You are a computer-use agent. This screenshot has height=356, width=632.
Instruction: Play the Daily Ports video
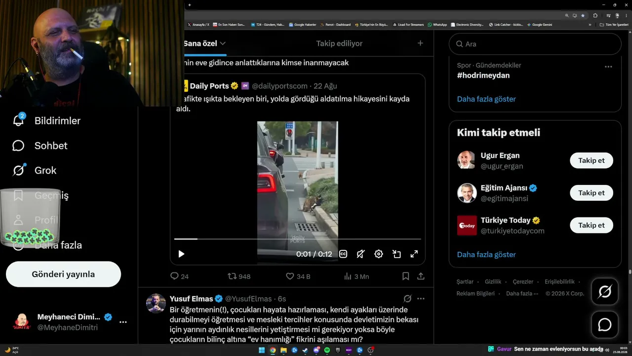(x=181, y=254)
